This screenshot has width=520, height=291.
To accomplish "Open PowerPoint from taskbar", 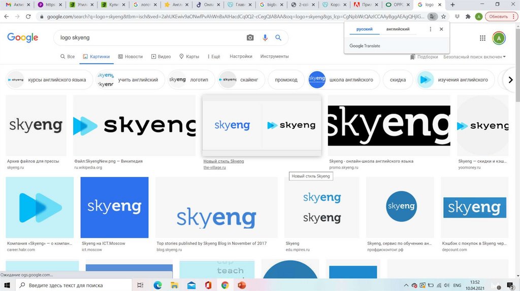I will tap(242, 285).
